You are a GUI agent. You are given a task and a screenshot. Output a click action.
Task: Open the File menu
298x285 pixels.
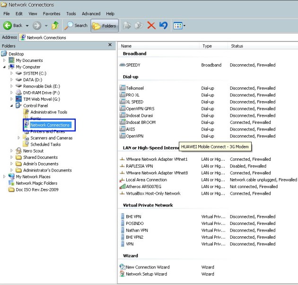point(7,14)
